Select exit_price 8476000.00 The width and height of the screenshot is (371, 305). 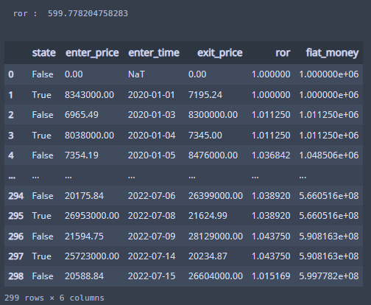point(213,155)
